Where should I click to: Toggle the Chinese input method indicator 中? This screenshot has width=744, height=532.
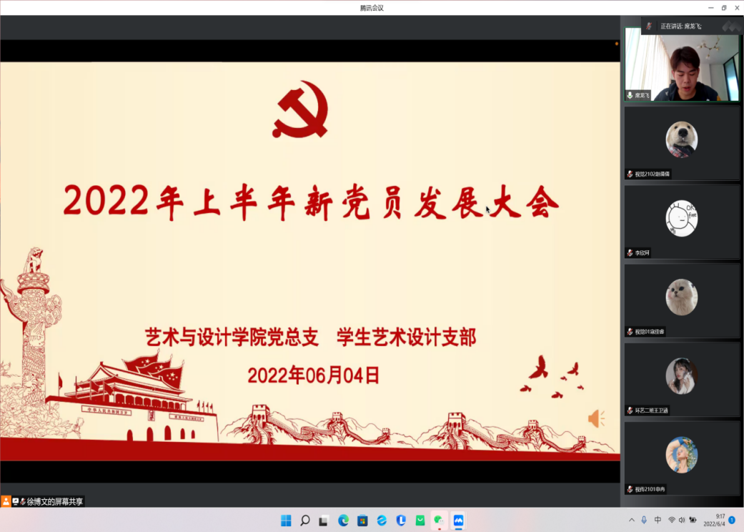pos(658,521)
